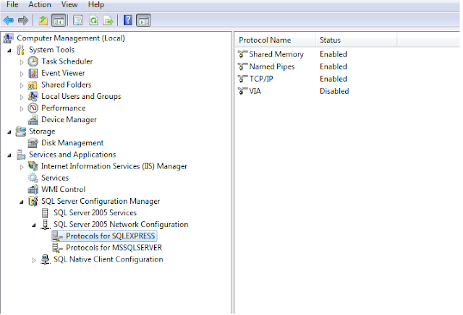Image resolution: width=463 pixels, height=315 pixels.
Task: Select SQL Server 2005 Network Configuration label
Action: point(121,225)
